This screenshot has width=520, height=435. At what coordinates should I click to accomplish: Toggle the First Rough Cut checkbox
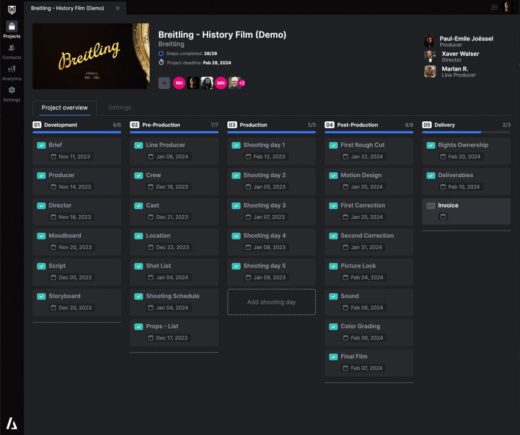[333, 145]
